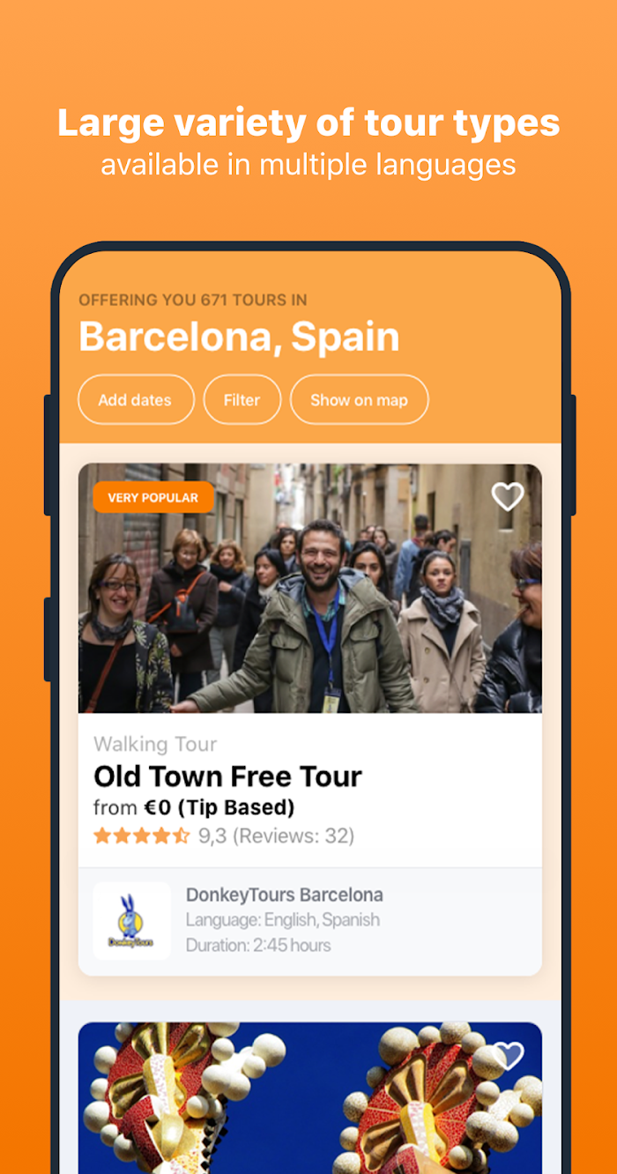The width and height of the screenshot is (617, 1174).
Task: Open the Add dates button
Action: tap(136, 400)
